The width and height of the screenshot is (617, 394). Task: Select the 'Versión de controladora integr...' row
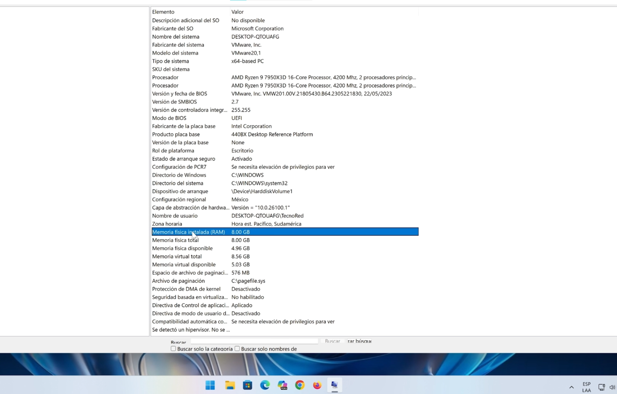point(285,110)
